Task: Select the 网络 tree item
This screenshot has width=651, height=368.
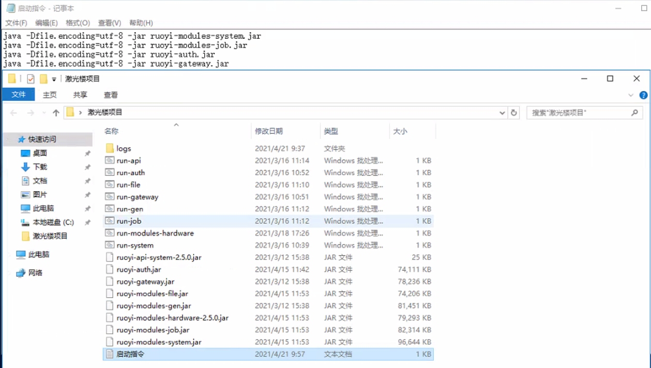Action: click(36, 273)
